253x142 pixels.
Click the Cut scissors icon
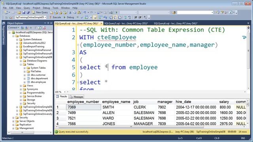70,12
